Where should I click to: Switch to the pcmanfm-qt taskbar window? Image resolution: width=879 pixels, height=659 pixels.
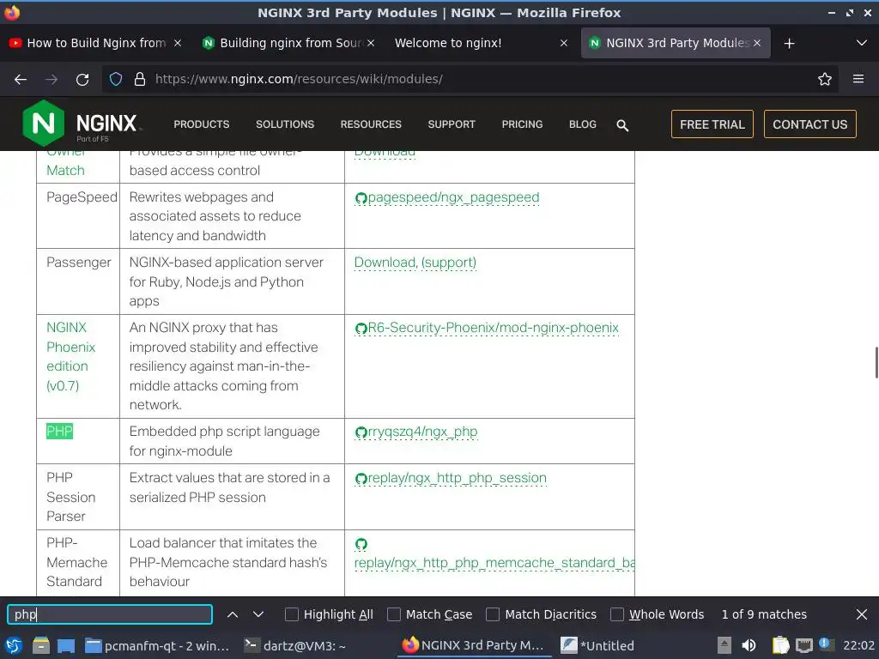[x=157, y=645]
